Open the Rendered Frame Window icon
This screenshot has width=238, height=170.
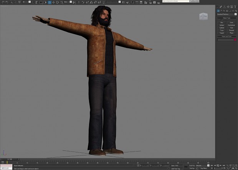(x=154, y=2)
